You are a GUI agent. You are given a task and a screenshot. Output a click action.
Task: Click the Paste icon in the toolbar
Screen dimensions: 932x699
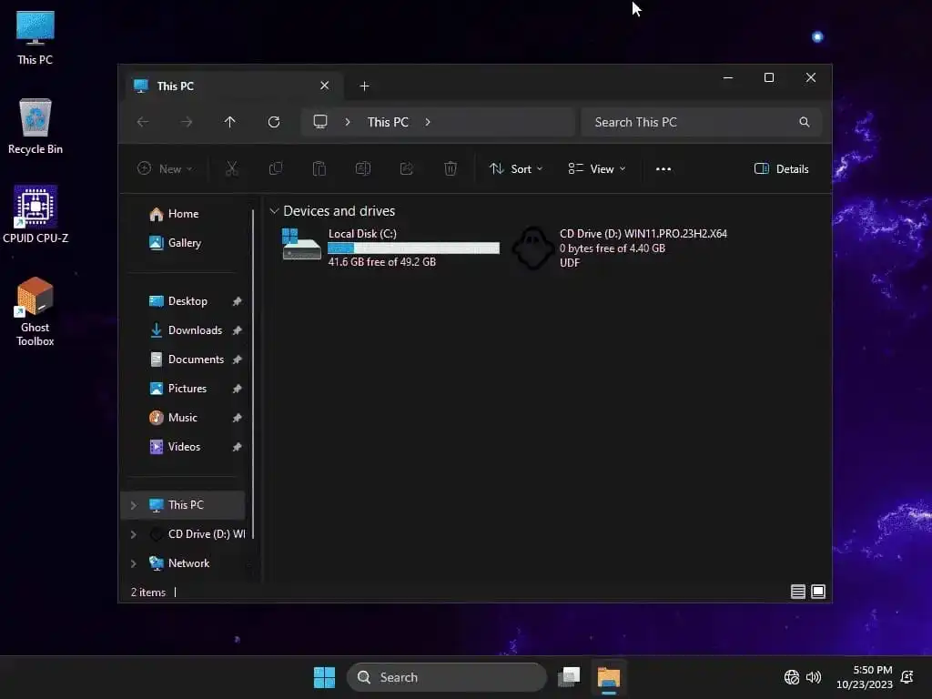pyautogui.click(x=319, y=168)
